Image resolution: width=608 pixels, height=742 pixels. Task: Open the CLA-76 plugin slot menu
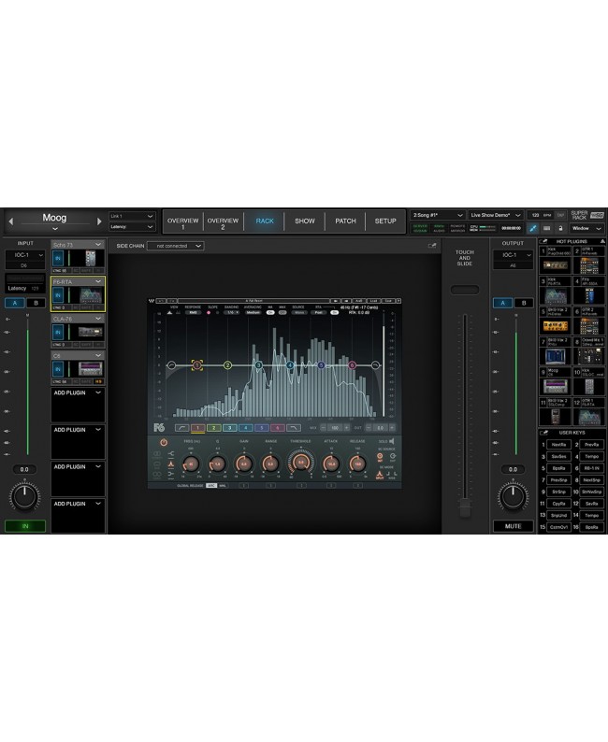pos(98,319)
